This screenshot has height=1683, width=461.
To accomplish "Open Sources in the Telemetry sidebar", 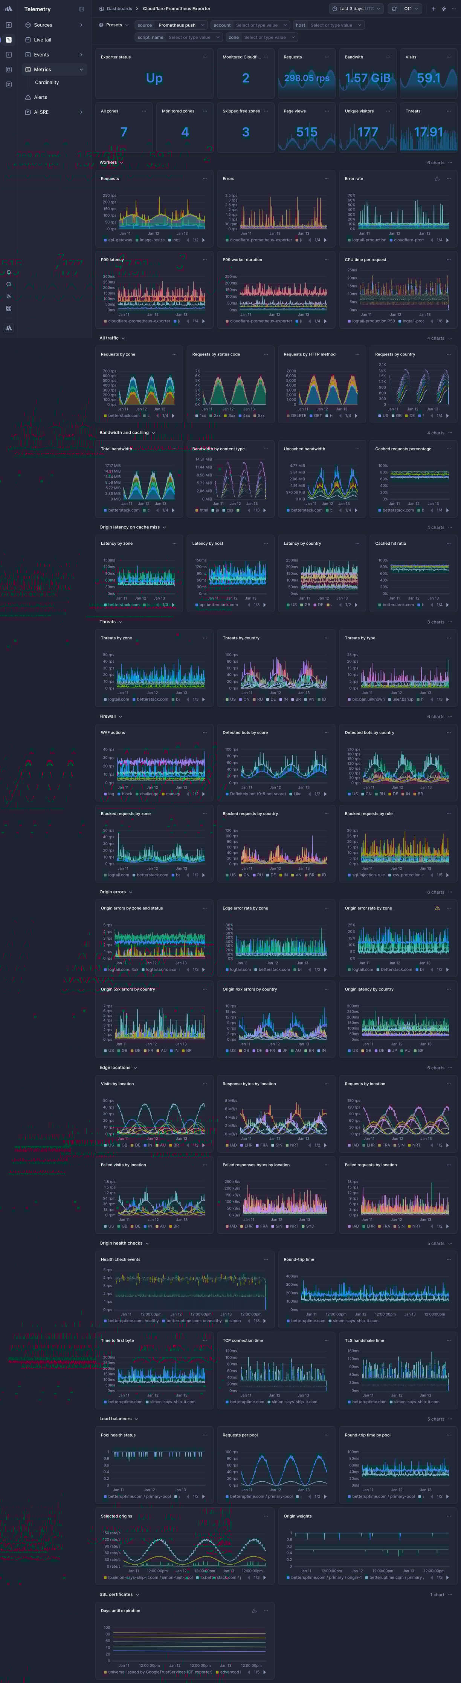I will [x=54, y=25].
